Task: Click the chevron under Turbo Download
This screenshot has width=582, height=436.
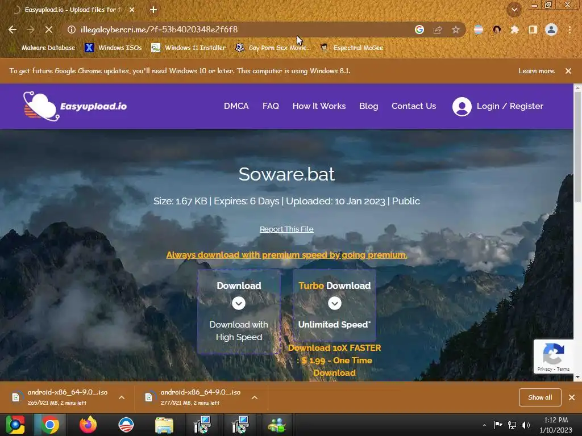Action: (x=334, y=303)
